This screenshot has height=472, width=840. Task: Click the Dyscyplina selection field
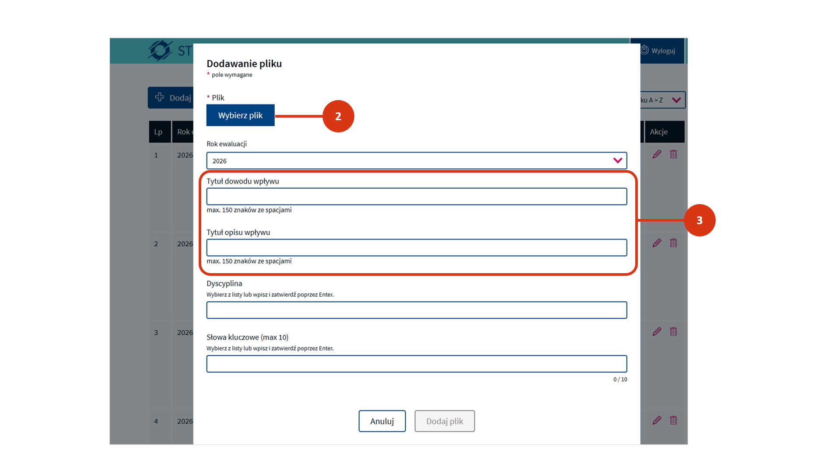coord(416,310)
